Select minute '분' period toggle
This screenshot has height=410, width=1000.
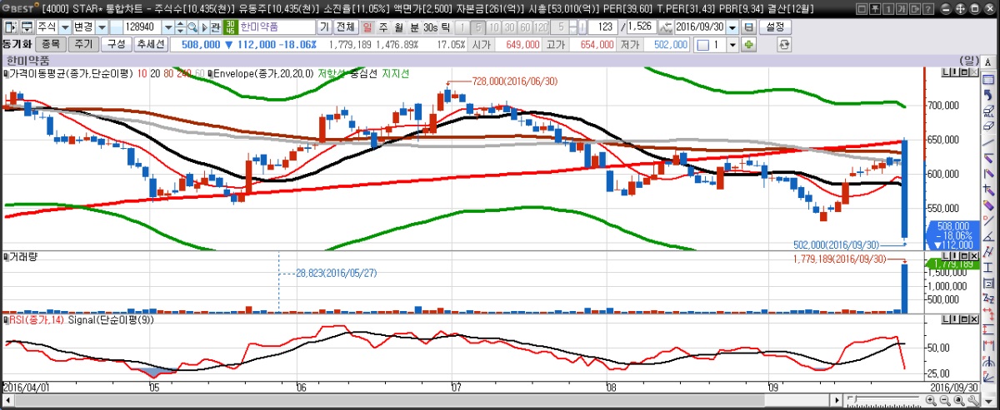(x=414, y=27)
